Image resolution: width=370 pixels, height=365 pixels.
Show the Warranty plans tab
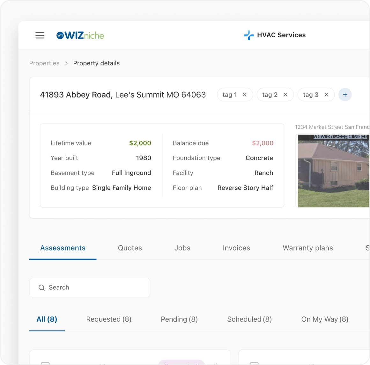pos(308,248)
